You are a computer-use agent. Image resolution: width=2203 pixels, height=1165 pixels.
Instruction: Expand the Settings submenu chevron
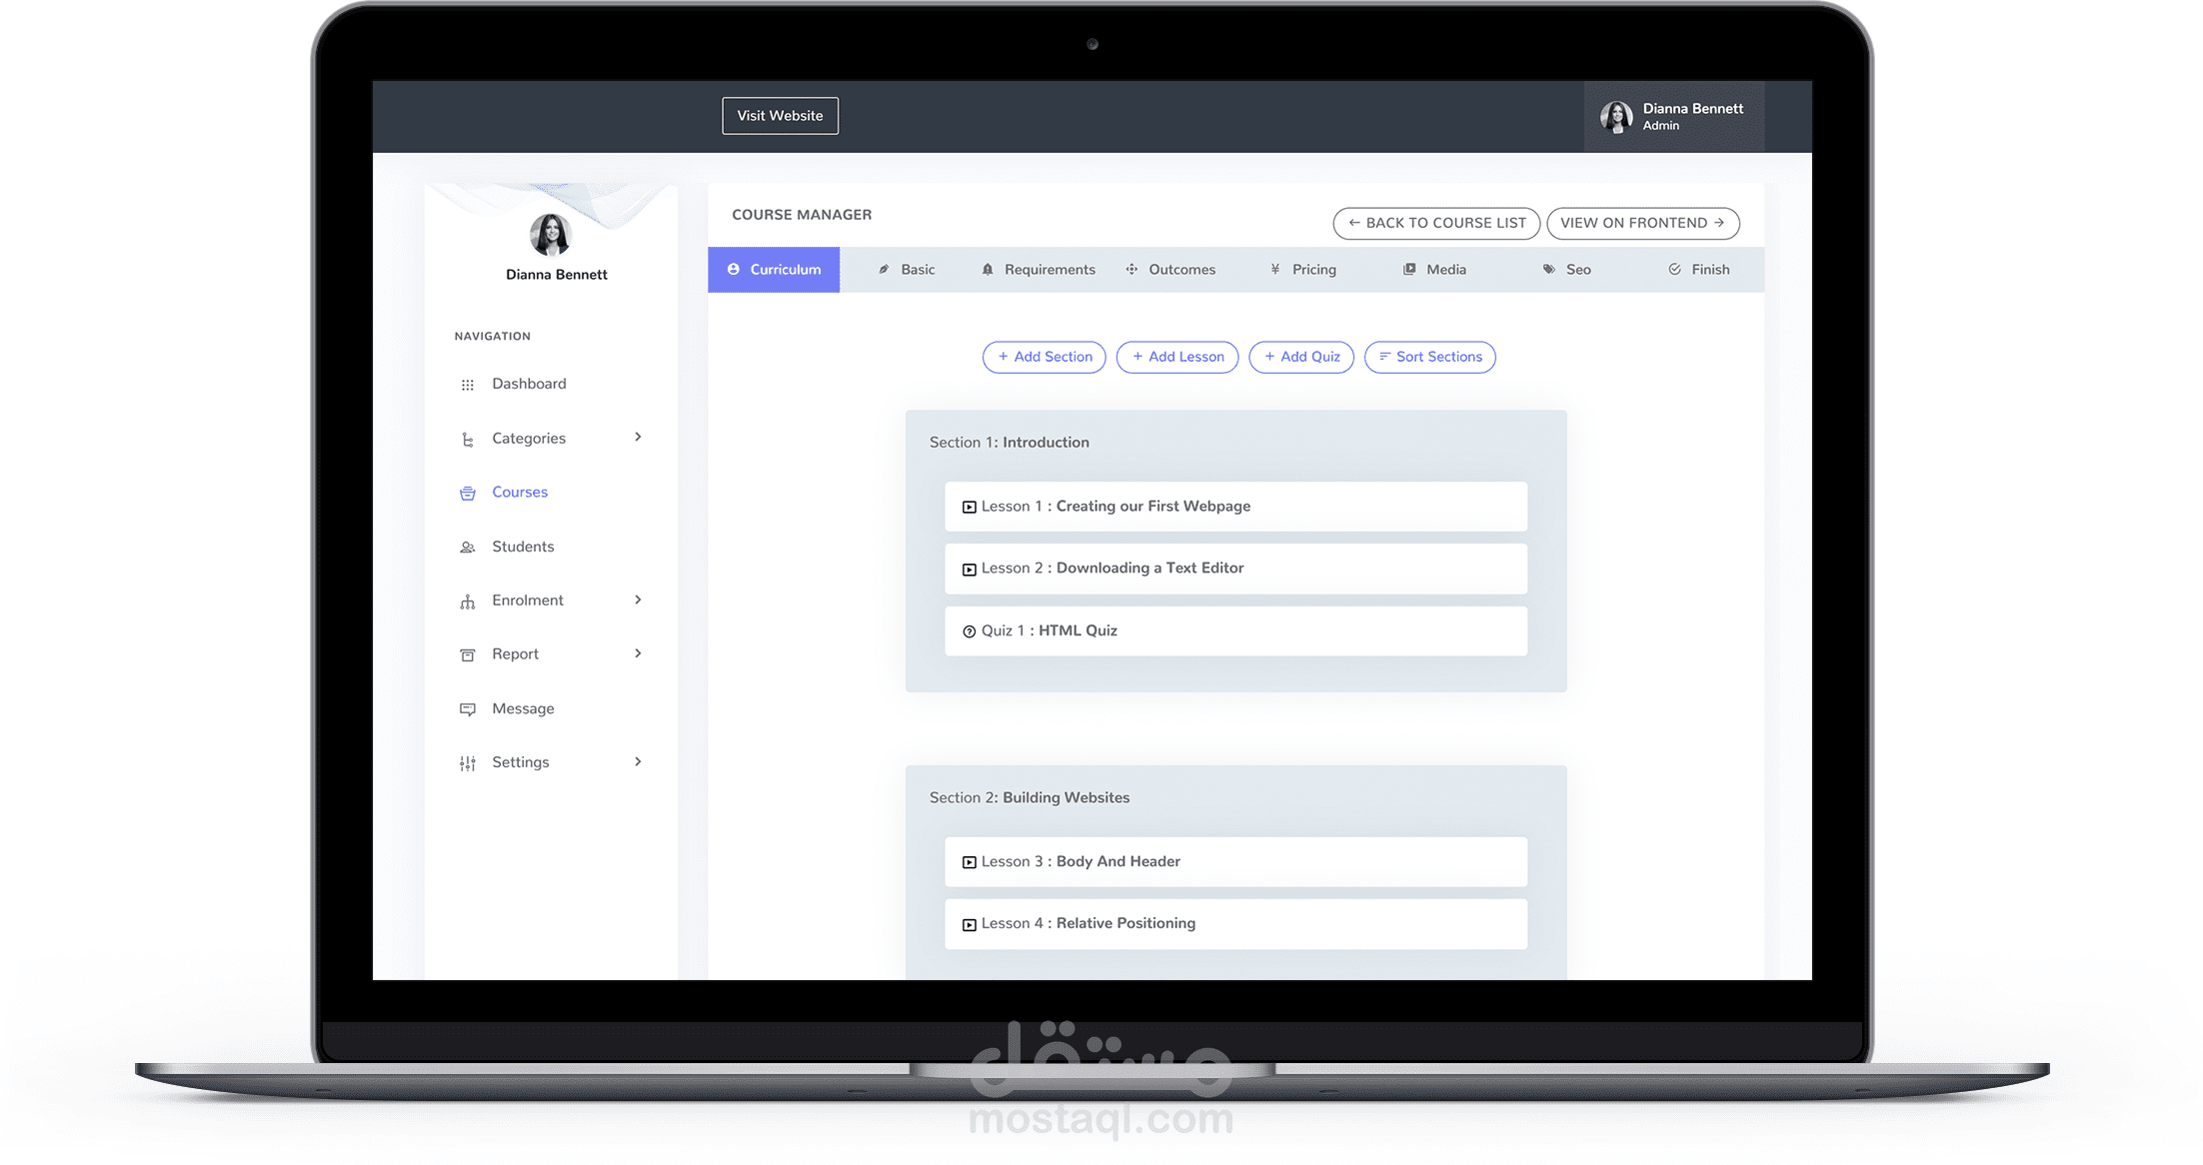pyautogui.click(x=638, y=762)
